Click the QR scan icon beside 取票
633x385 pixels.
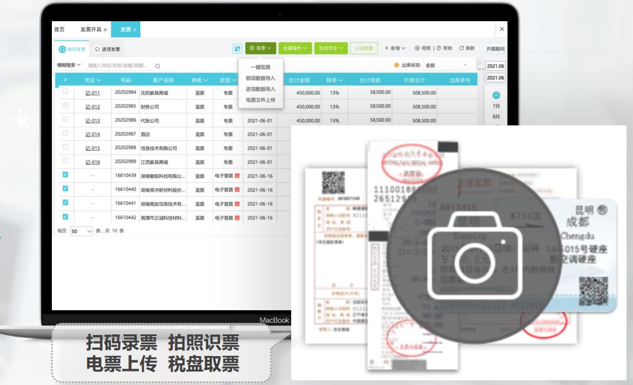237,48
